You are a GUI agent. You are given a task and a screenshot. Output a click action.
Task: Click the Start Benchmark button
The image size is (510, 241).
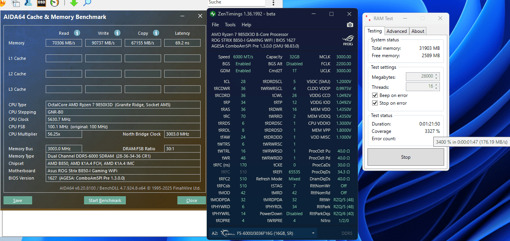point(105,200)
